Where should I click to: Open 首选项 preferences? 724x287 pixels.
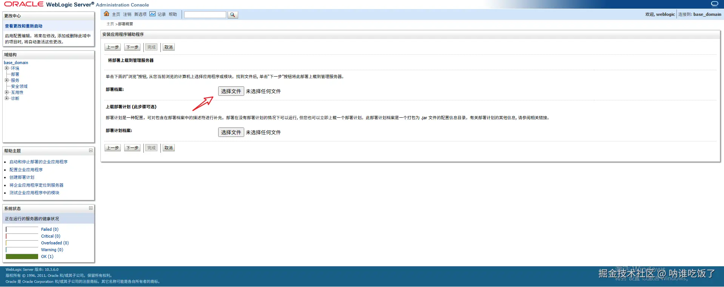[x=140, y=14]
